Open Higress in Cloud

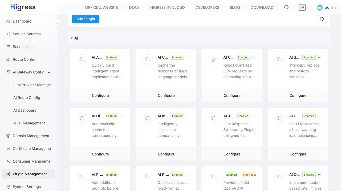(x=168, y=7)
